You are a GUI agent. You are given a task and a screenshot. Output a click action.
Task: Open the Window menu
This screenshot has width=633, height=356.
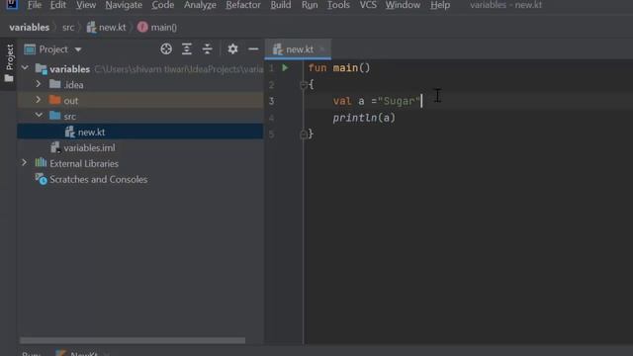point(403,5)
